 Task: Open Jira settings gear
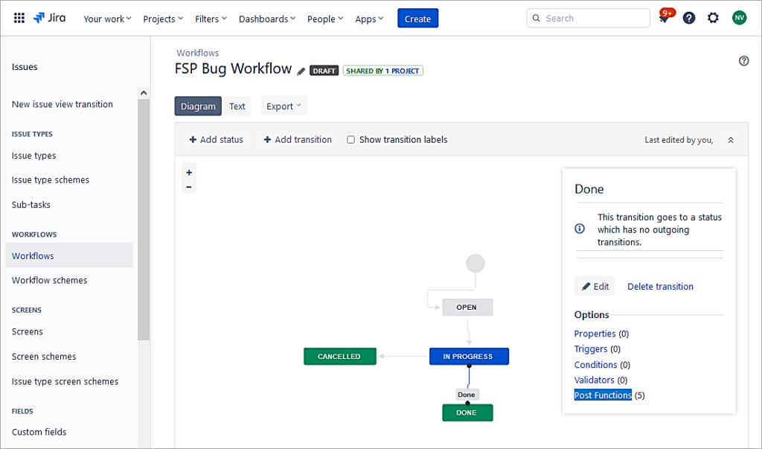click(x=713, y=18)
